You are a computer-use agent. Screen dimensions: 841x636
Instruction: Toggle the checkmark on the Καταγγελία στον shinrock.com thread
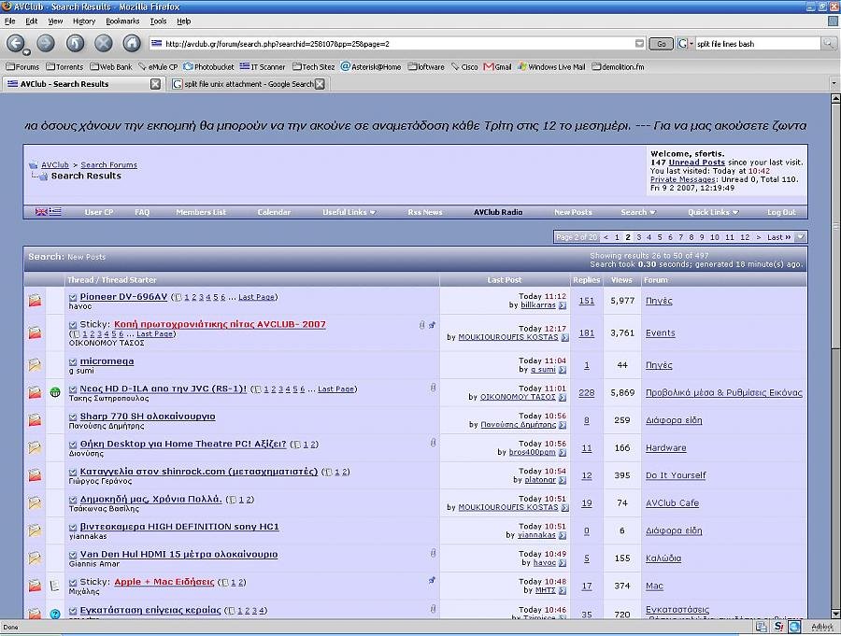point(73,472)
